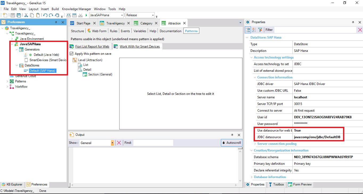Click the Find field in Output
This screenshot has width=363, height=194.
pyautogui.click(x=153, y=143)
